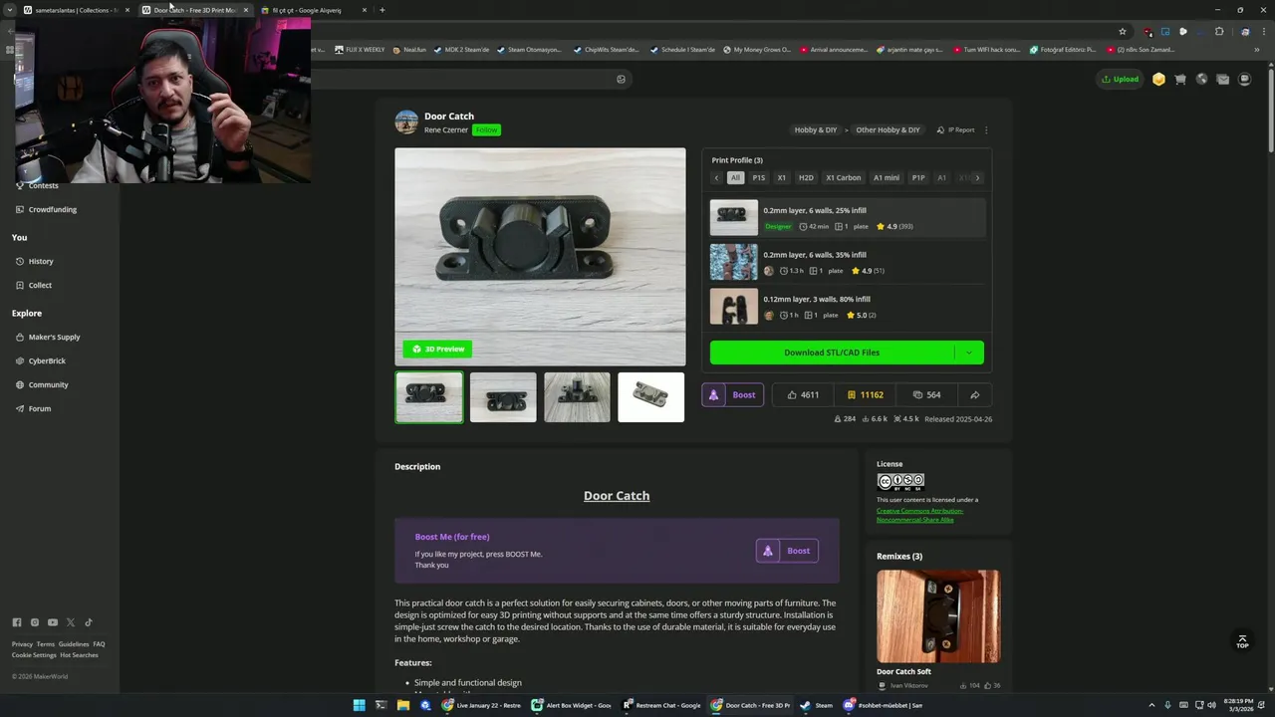Open the browser tab search dropdown
Image resolution: width=1275 pixels, height=717 pixels.
tap(10, 10)
